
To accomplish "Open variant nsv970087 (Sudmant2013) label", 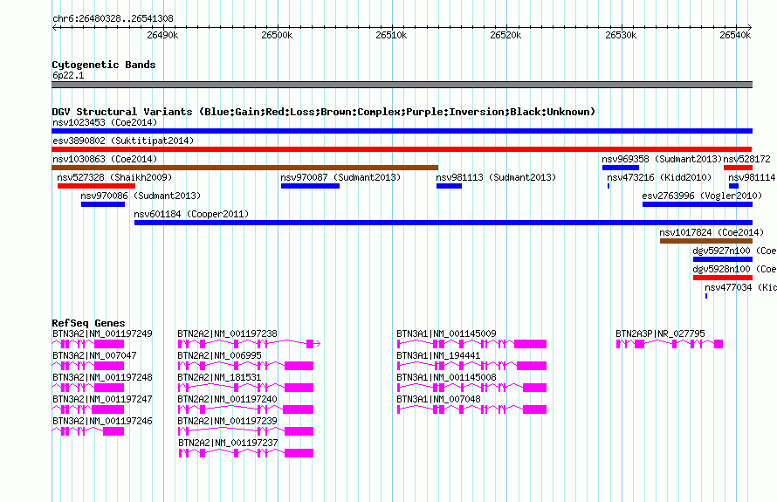I will [x=340, y=177].
